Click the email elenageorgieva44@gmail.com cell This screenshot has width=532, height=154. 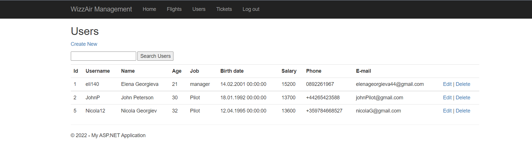coord(390,84)
